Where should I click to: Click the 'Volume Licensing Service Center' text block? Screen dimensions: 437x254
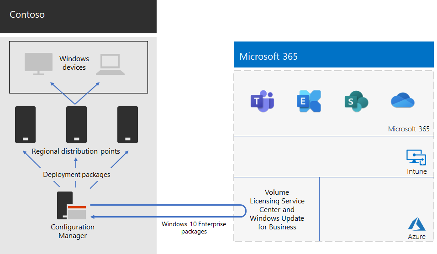click(277, 209)
